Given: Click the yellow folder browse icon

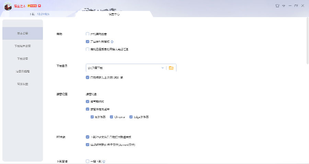Looking at the screenshot, I should point(171,68).
